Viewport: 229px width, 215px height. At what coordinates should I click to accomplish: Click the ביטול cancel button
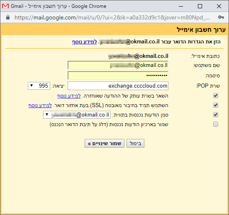[x=135, y=143]
